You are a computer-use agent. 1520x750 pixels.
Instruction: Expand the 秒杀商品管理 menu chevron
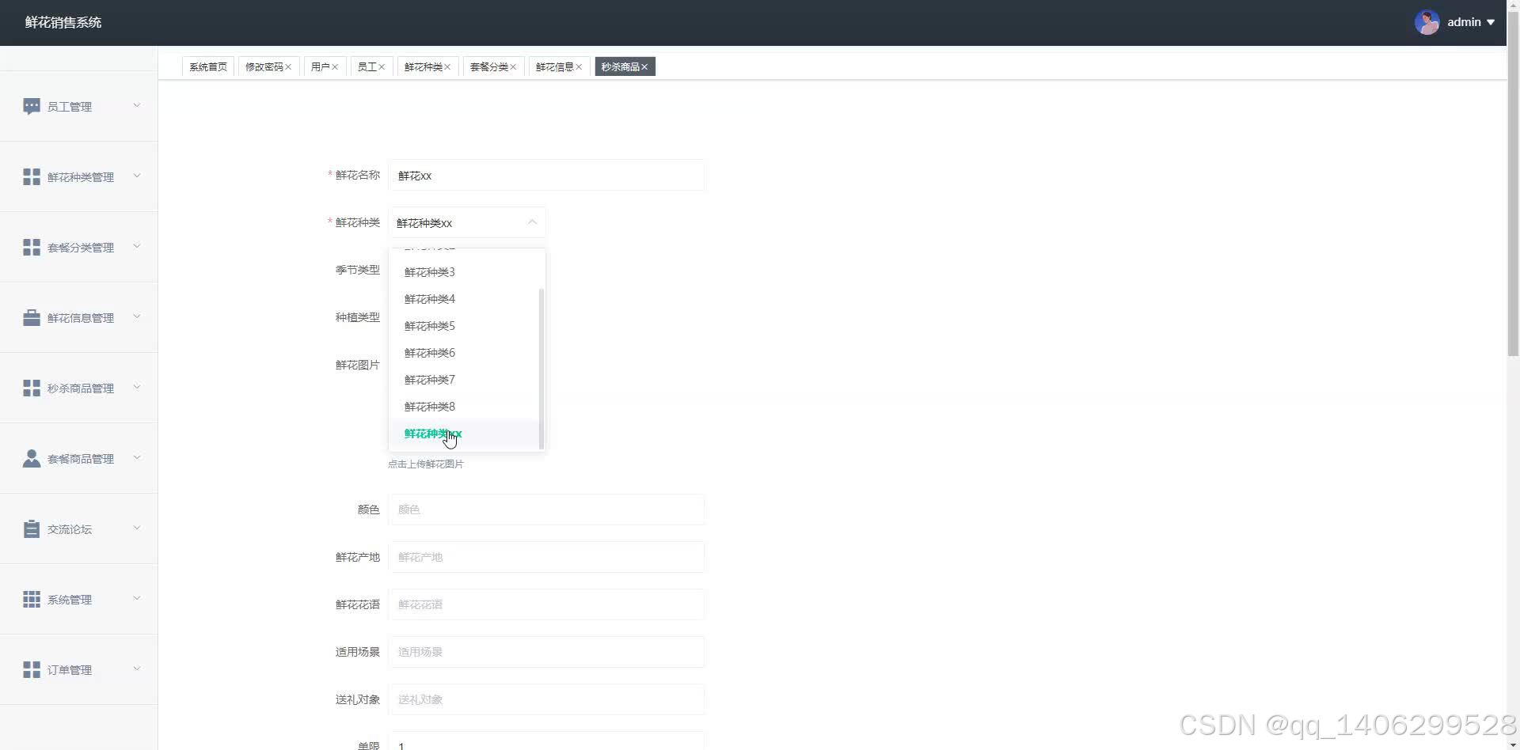point(136,387)
